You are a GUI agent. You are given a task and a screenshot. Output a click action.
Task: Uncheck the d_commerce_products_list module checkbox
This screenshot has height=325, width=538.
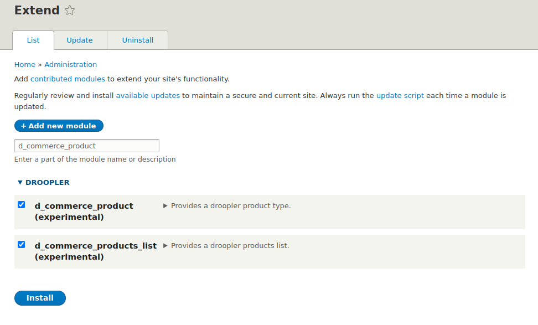pyautogui.click(x=21, y=245)
